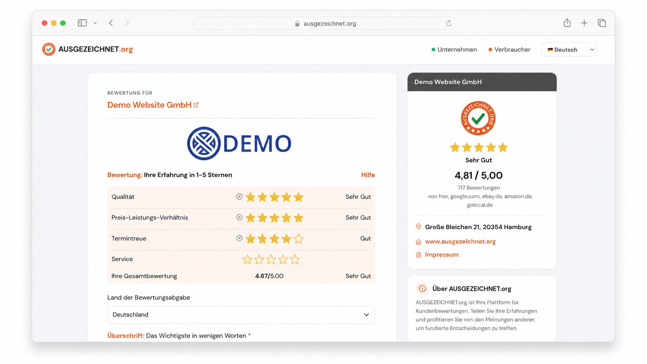Image resolution: width=647 pixels, height=364 pixels.
Task: Set Qualität to five stars
Action: [298, 197]
